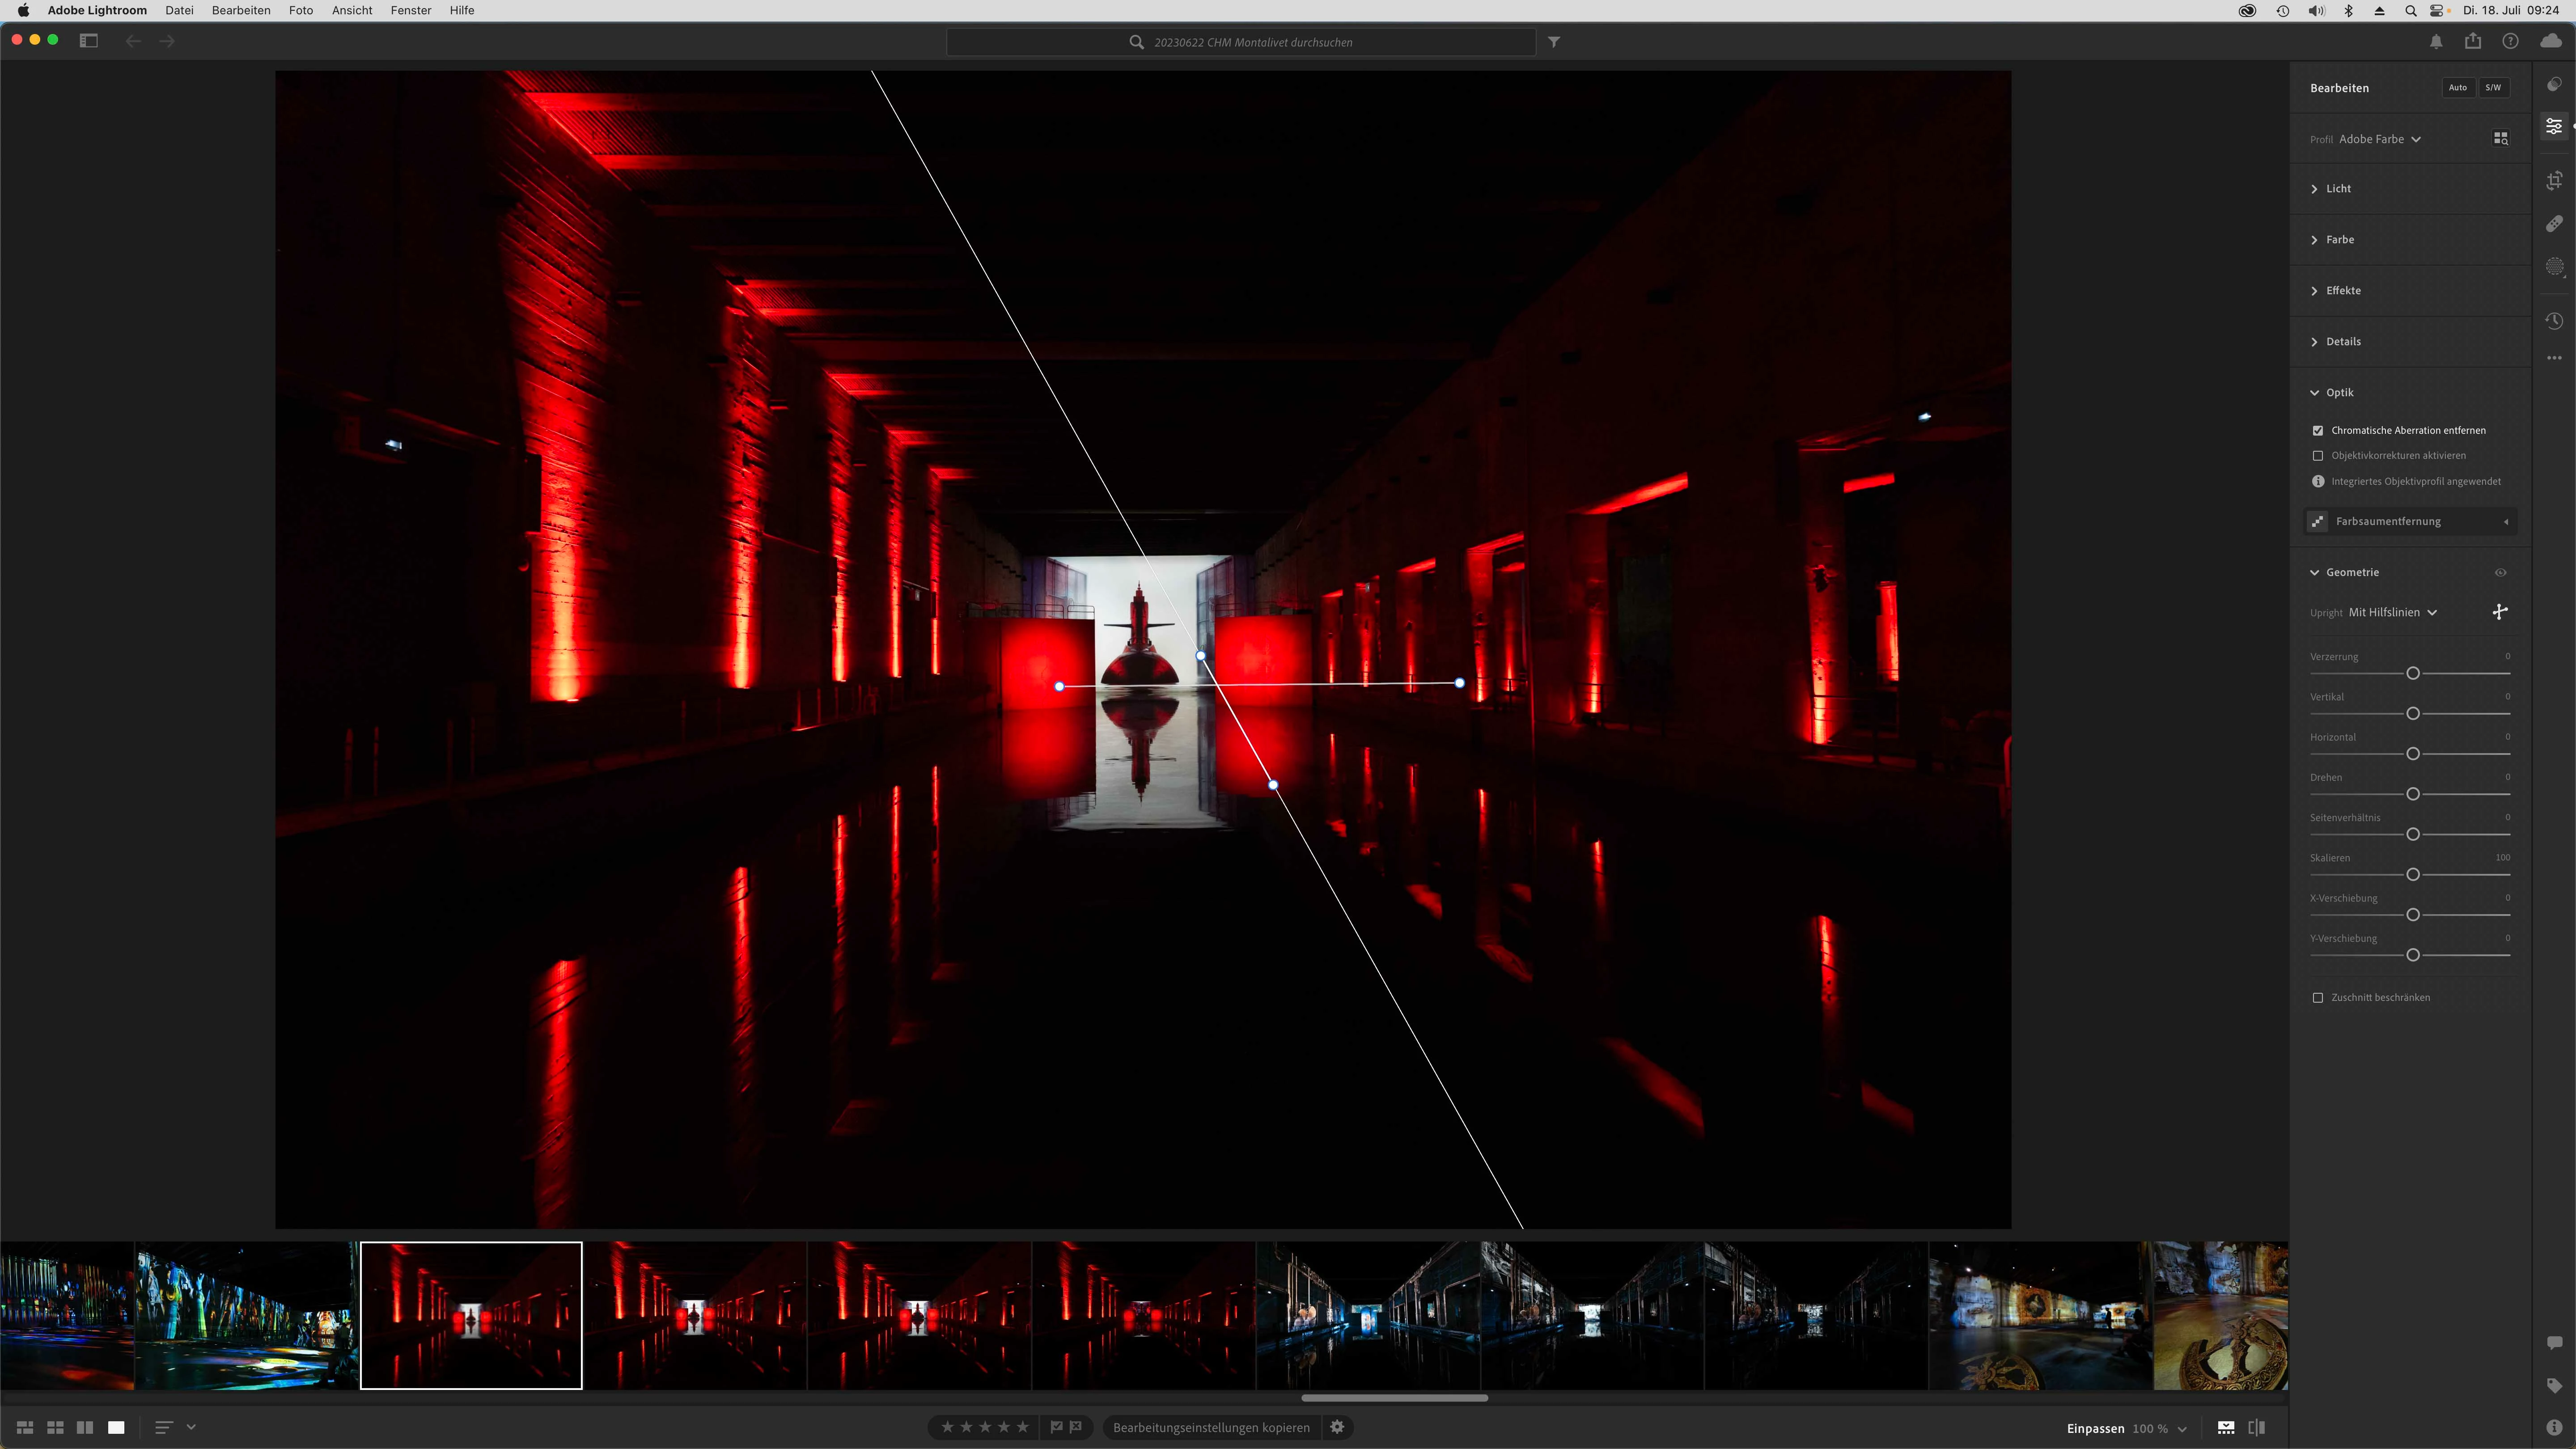Disable Chromatische Aberration entfernen checkbox
This screenshot has width=2576, height=1449.
[x=2318, y=431]
